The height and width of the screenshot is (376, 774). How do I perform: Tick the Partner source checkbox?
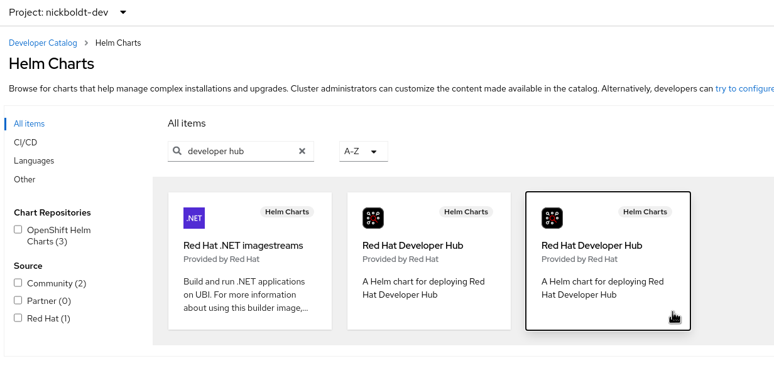18,301
